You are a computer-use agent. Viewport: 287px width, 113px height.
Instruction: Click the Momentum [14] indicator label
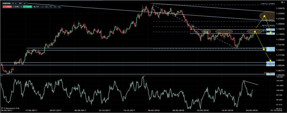click(x=12, y=108)
